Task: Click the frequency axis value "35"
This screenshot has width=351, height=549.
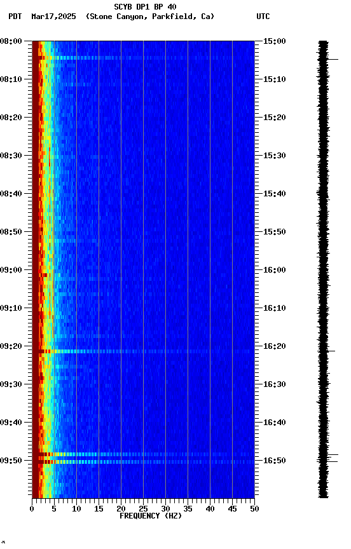Action: pos(188,509)
